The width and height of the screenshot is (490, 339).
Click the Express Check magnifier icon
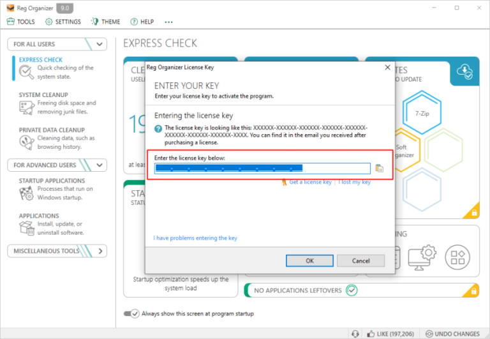click(x=27, y=72)
